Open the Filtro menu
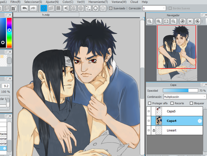Screen dimensions: 207x156 coord(16,2)
